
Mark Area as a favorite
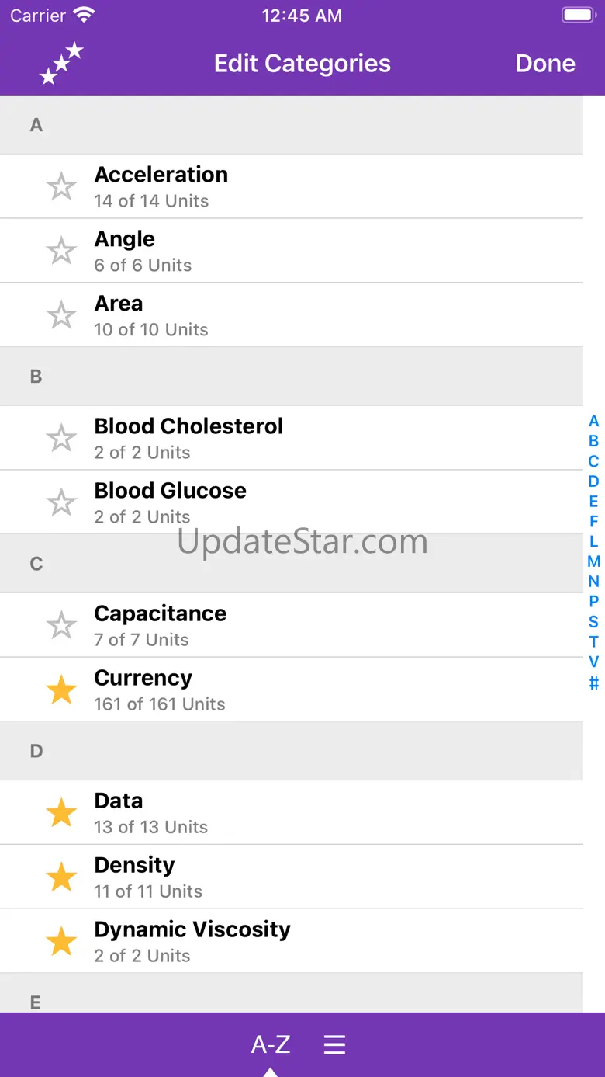coord(61,316)
